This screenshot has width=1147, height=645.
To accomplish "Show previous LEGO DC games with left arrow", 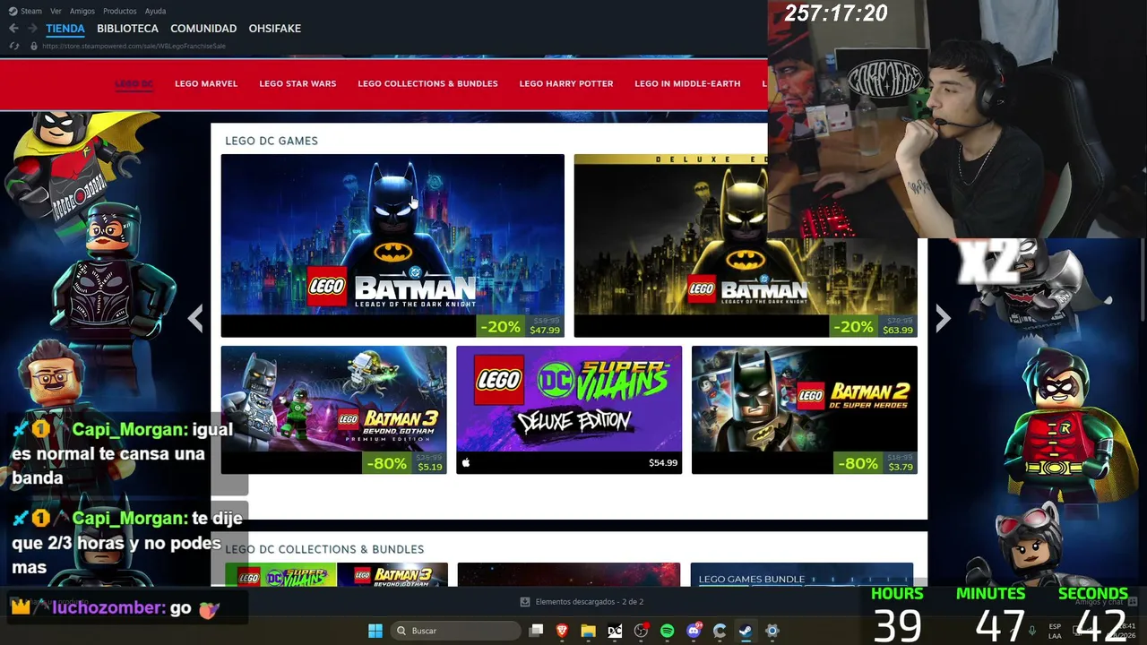I will (195, 318).
